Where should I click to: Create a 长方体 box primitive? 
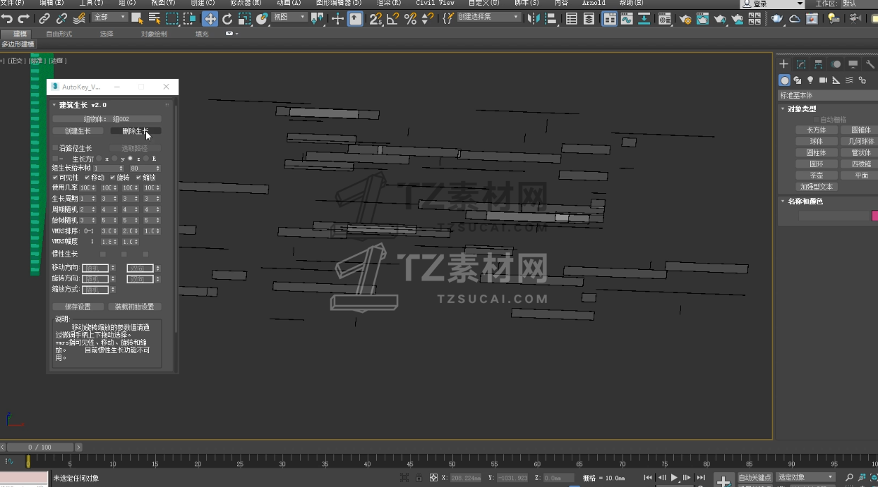(x=817, y=130)
